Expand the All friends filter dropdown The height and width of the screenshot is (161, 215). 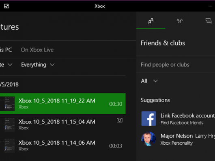(149, 81)
